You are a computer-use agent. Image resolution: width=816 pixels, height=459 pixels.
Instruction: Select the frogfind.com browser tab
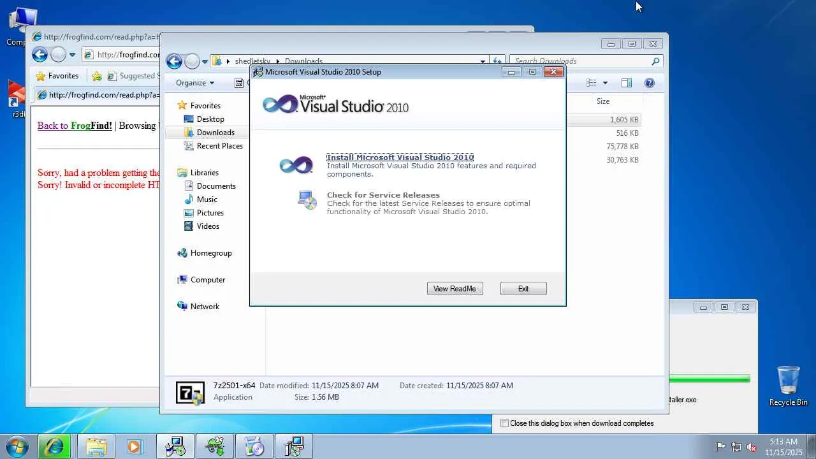[x=98, y=95]
